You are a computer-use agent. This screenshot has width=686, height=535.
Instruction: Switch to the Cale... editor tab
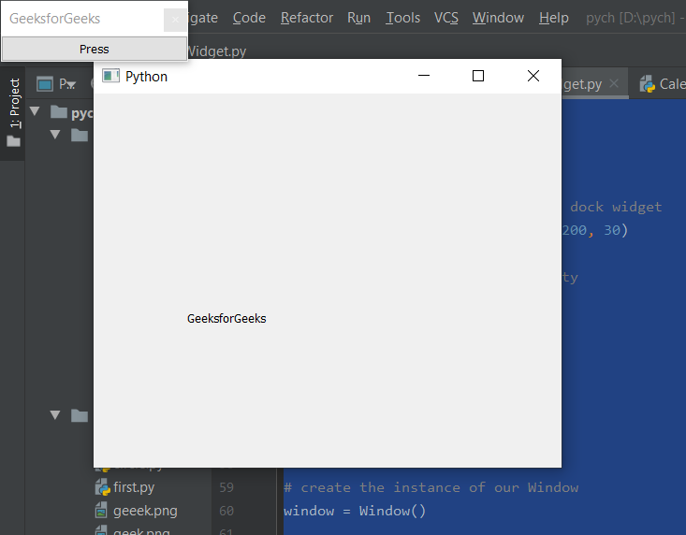tap(662, 84)
